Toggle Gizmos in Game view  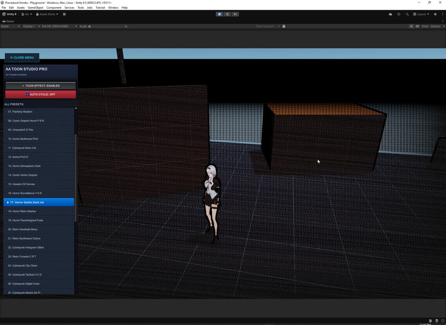[435, 26]
